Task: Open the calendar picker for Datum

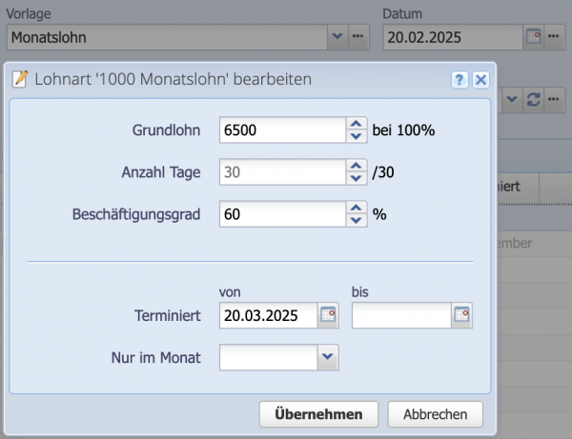Action: [x=534, y=37]
